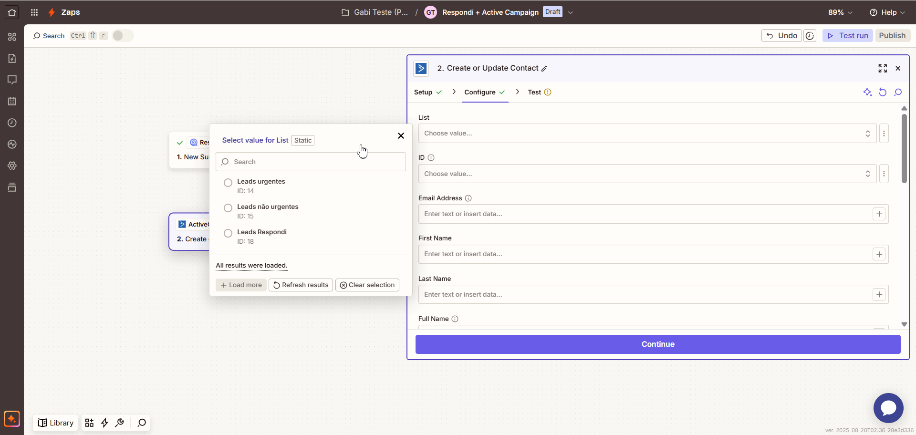
Task: Insert data with Email Address plus button
Action: pos(879,214)
